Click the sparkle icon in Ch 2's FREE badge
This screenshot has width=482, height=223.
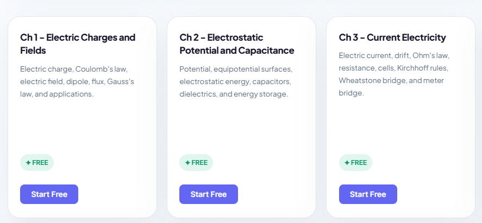click(x=187, y=162)
